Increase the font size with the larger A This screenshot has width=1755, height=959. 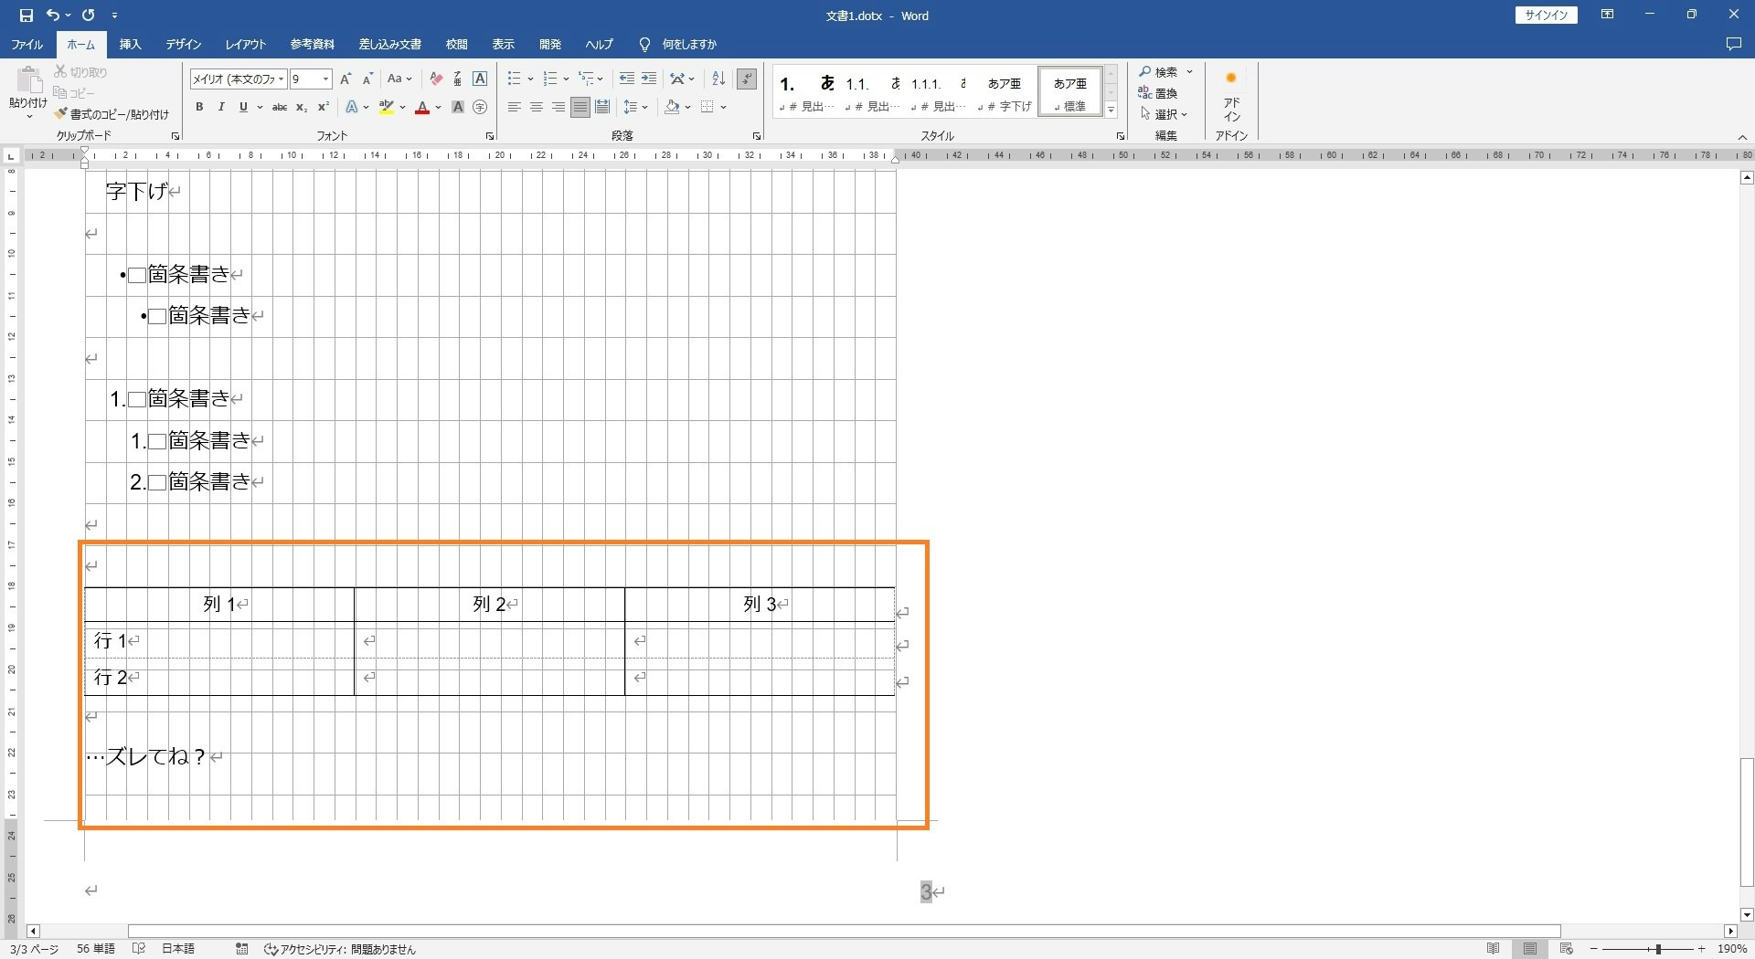pos(346,79)
